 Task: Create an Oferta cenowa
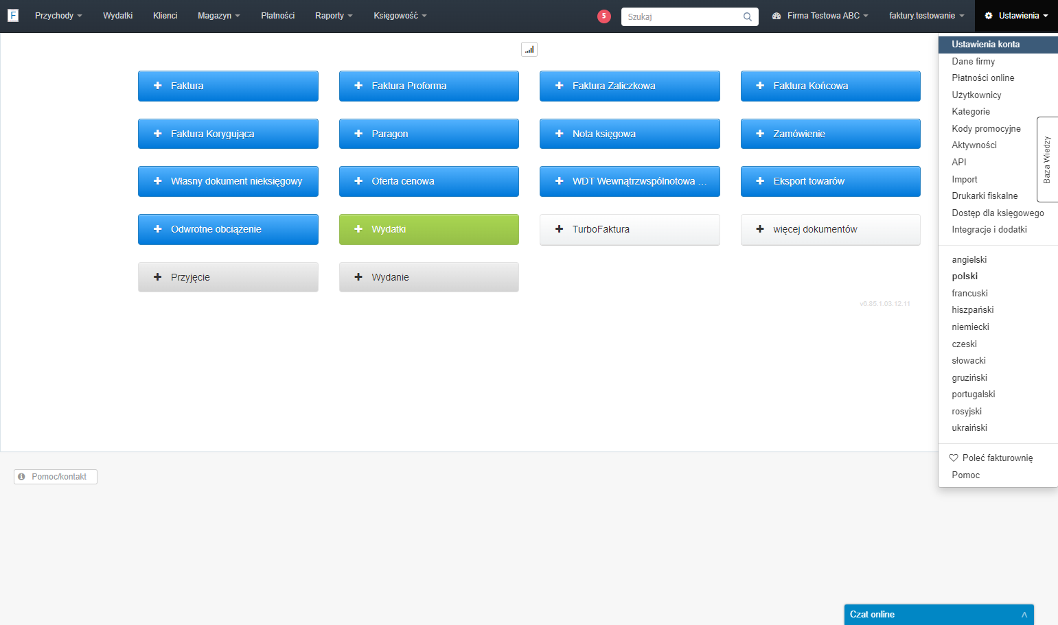(429, 181)
